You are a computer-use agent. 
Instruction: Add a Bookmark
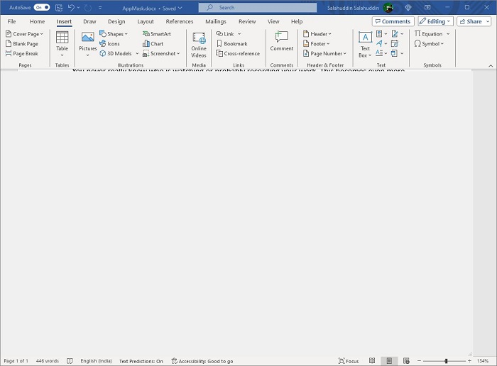232,44
